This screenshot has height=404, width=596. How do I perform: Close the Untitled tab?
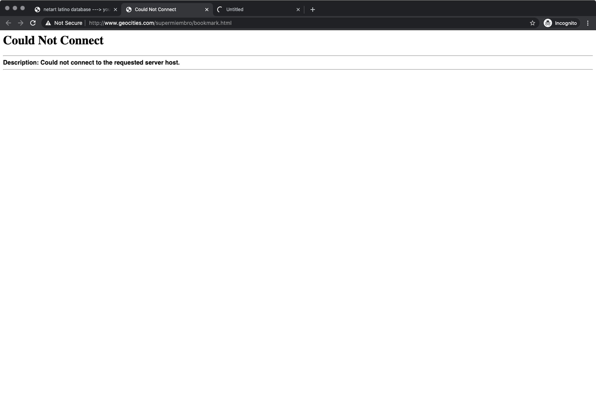[298, 10]
